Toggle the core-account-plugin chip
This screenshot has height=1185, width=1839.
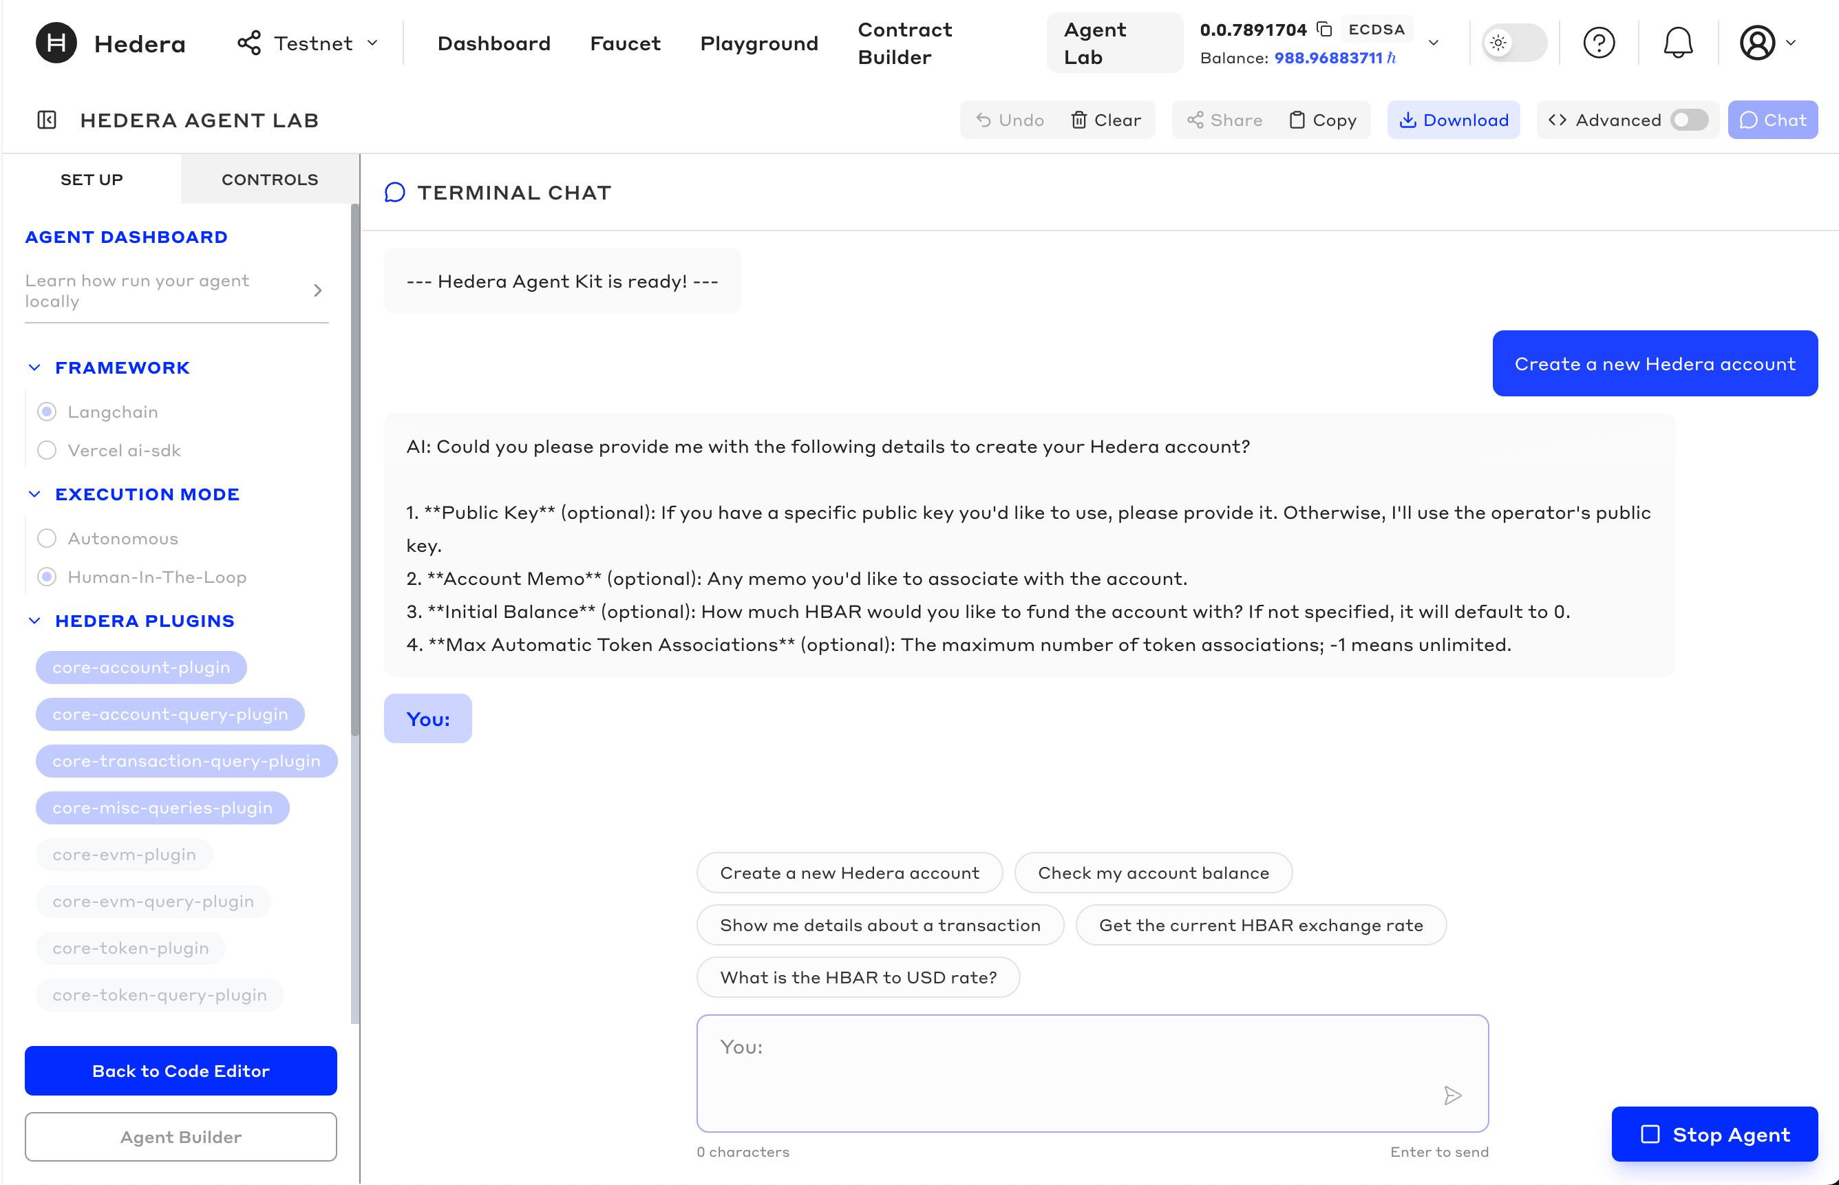pos(142,668)
